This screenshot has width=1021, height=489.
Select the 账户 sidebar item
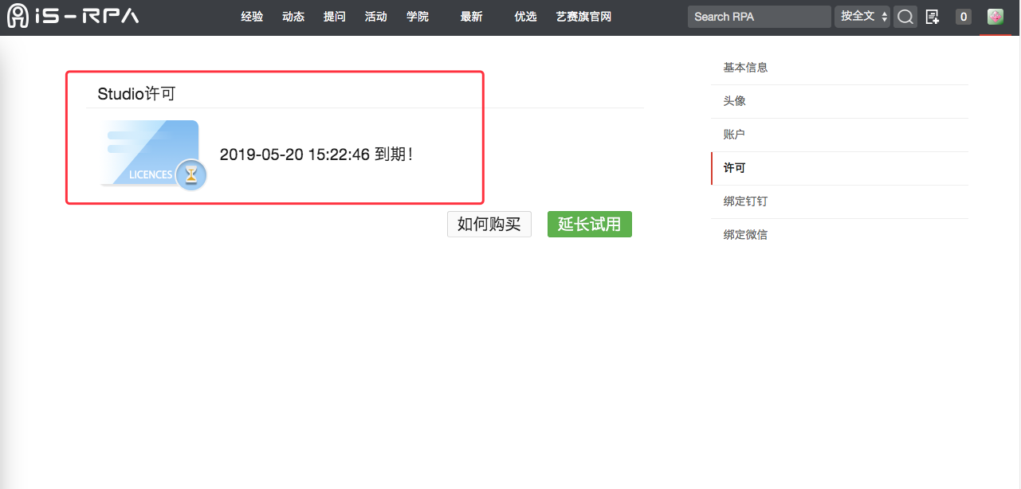tap(734, 135)
